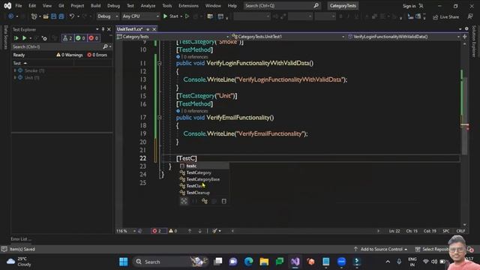This screenshot has width=480, height=270.
Task: Click the split editor icon above scrollbar
Action: coord(465,37)
